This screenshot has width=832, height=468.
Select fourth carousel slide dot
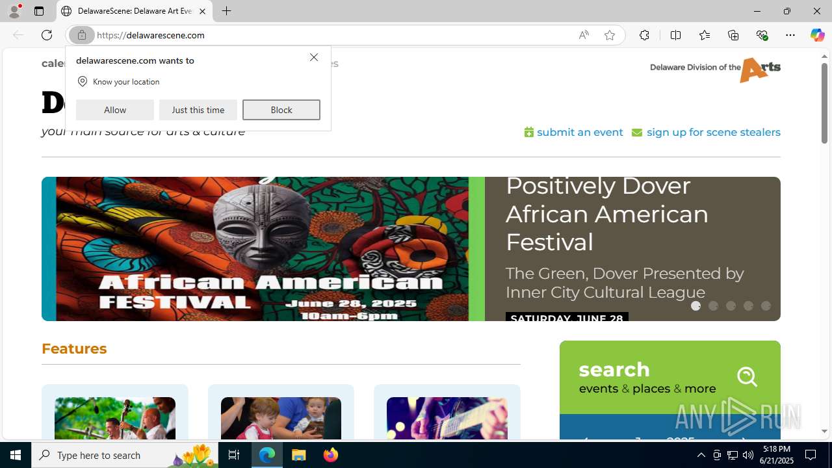[748, 305]
